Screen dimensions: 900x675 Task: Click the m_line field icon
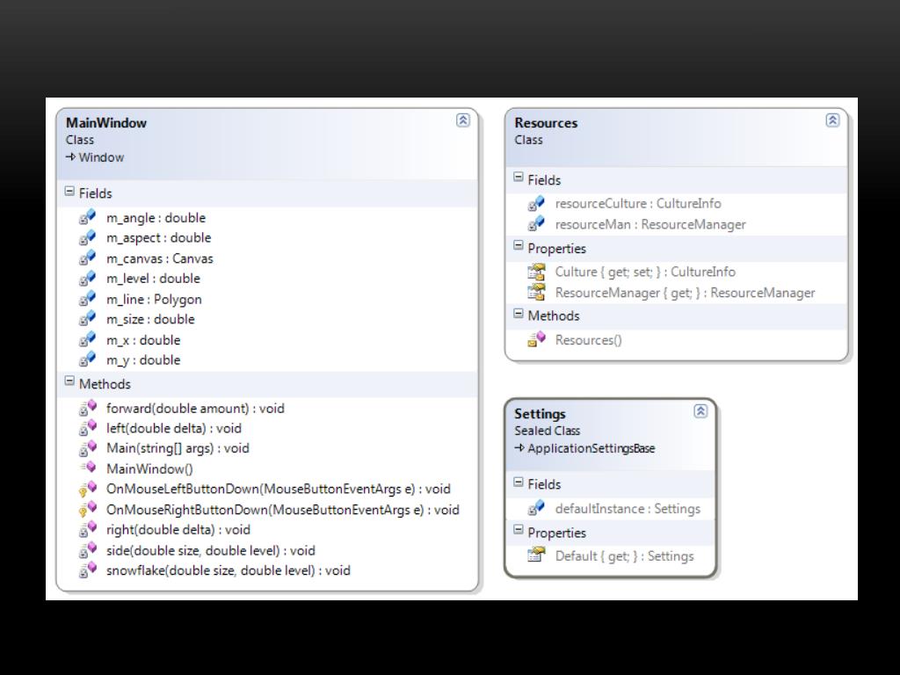click(87, 299)
